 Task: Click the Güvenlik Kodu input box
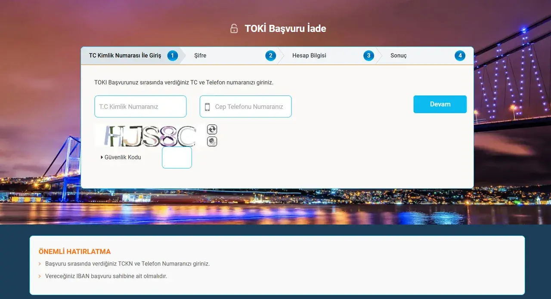tap(176, 157)
